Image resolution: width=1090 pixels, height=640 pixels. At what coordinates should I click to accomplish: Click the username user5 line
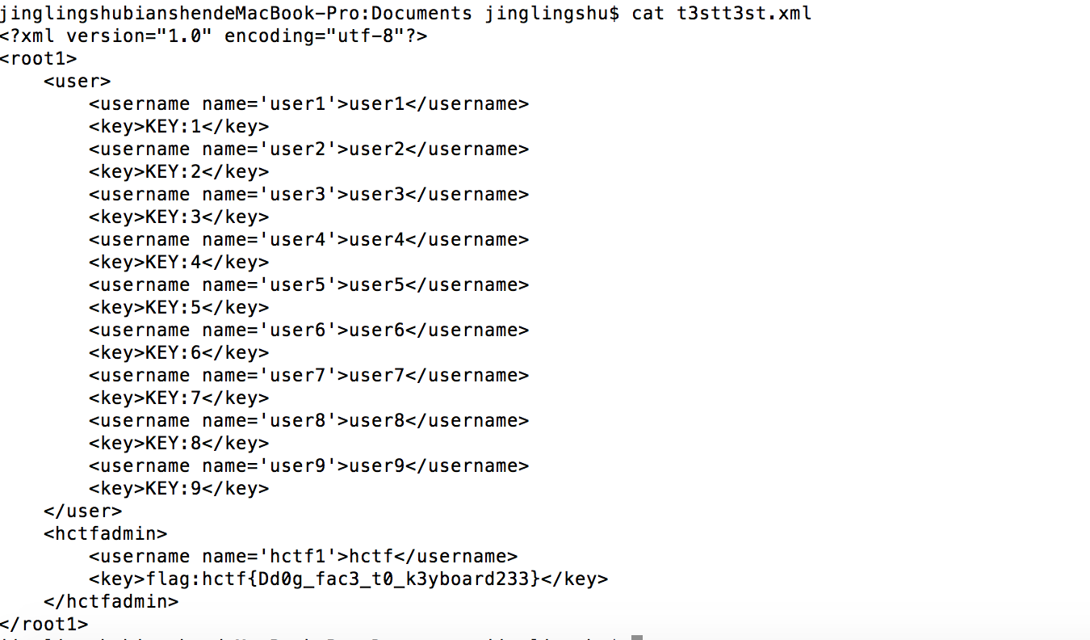tap(309, 285)
